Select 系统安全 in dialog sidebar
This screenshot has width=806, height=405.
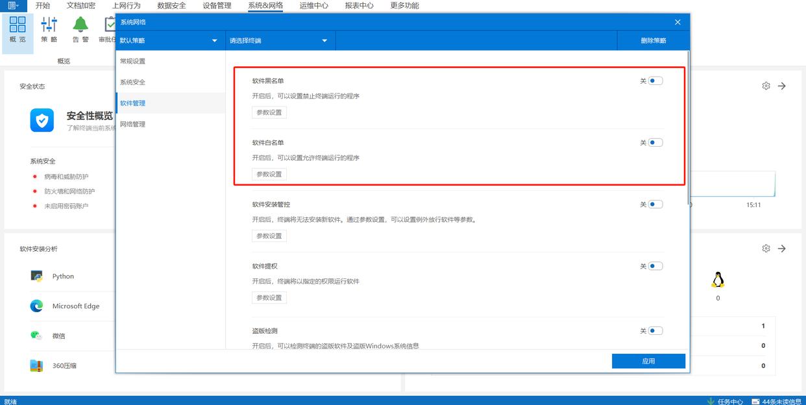click(x=171, y=82)
